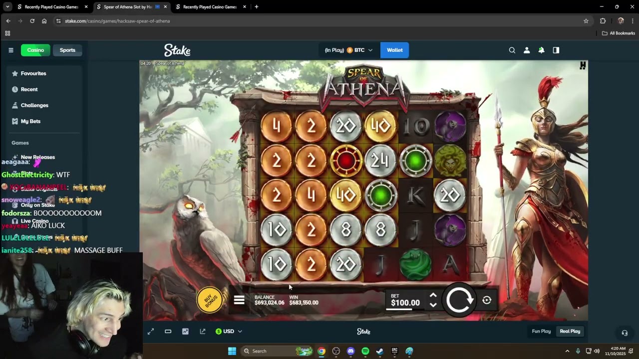Open the BTC balance currency dropdown
Image resolution: width=639 pixels, height=359 pixels.
[x=348, y=50]
